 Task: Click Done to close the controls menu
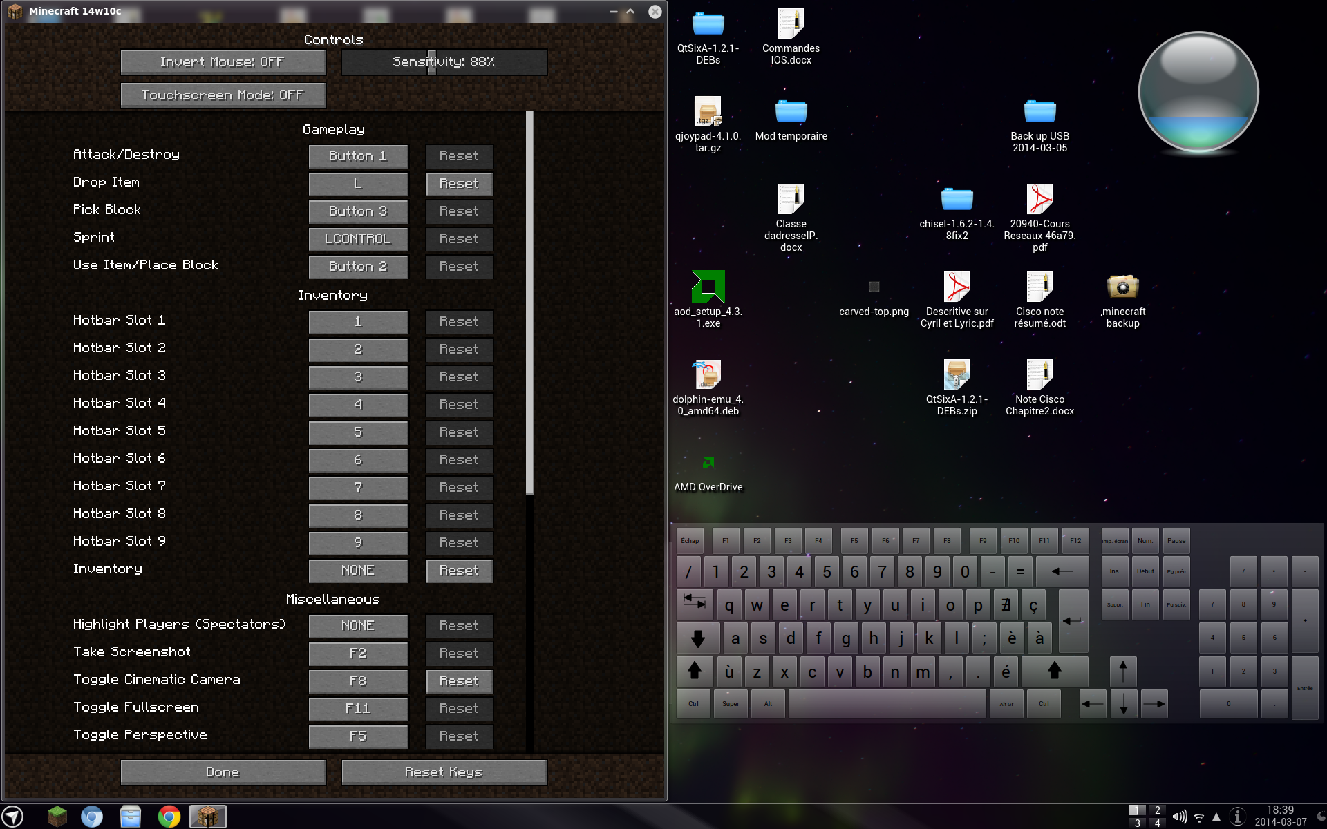coord(223,772)
